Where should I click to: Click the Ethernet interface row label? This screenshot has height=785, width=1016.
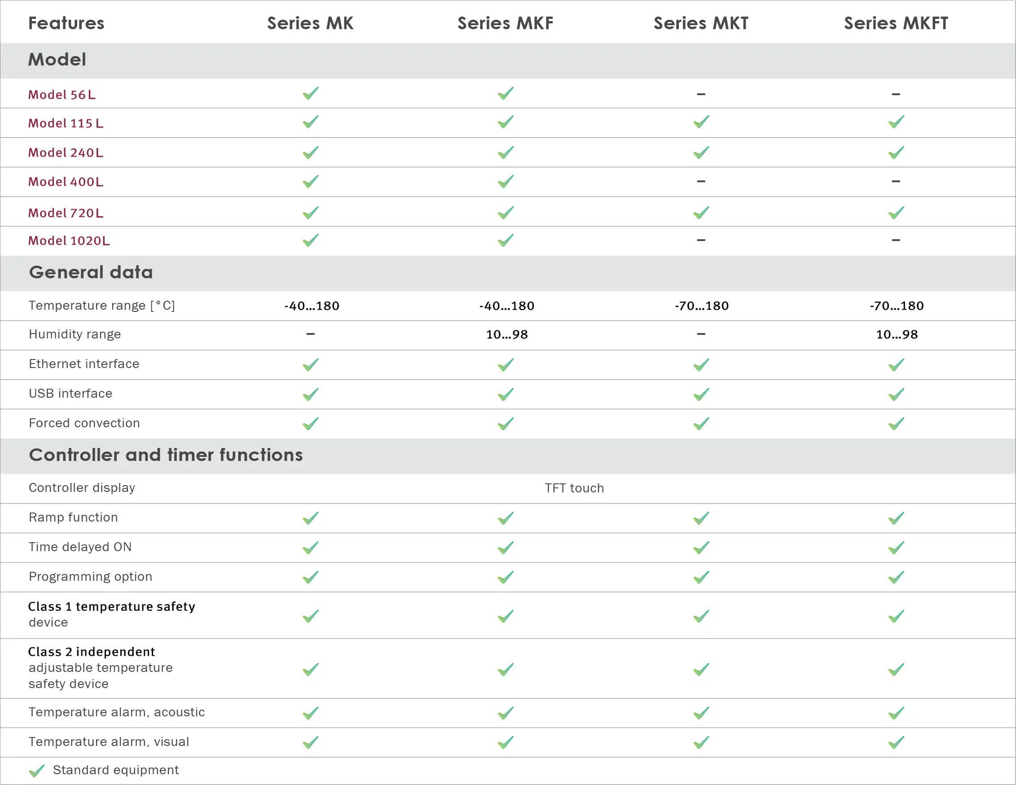point(84,364)
